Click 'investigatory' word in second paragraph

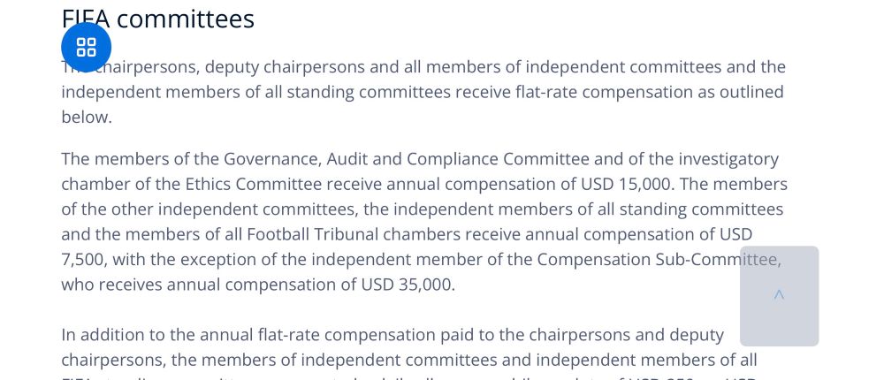pyautogui.click(x=729, y=159)
